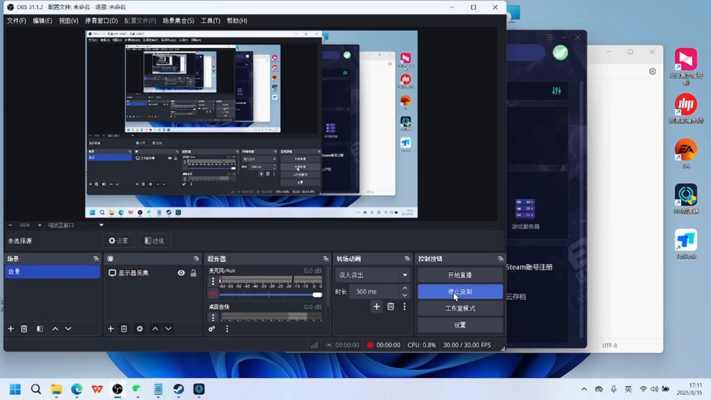Move source down in Sources panel

168,328
